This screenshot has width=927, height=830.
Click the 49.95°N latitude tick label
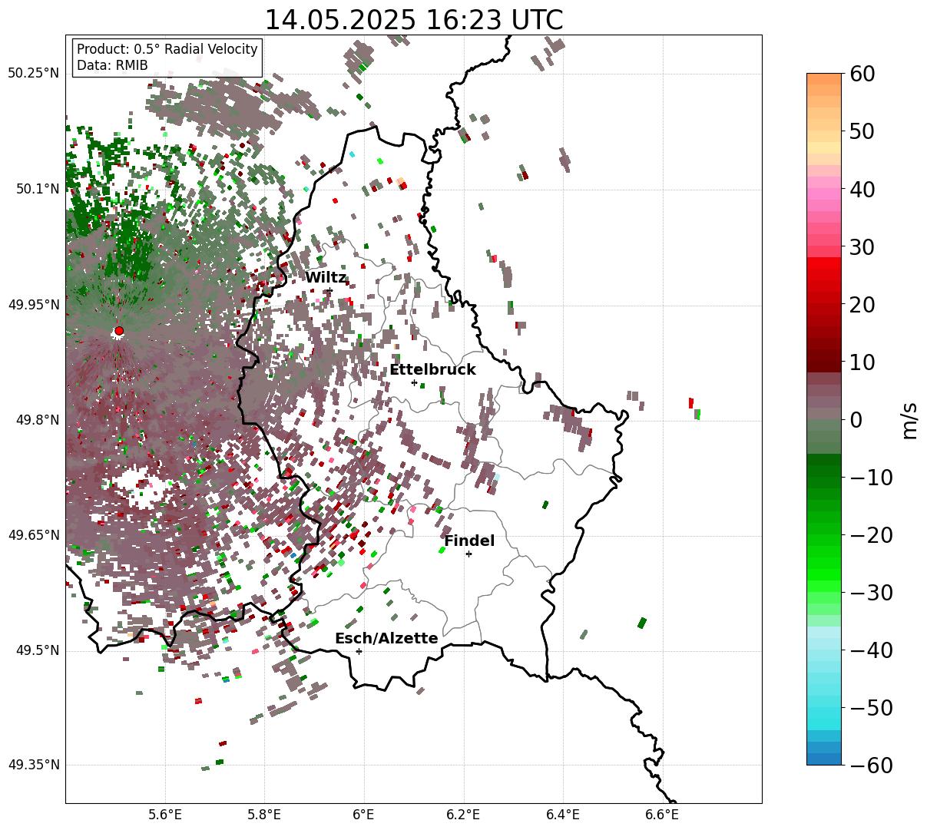pyautogui.click(x=33, y=305)
